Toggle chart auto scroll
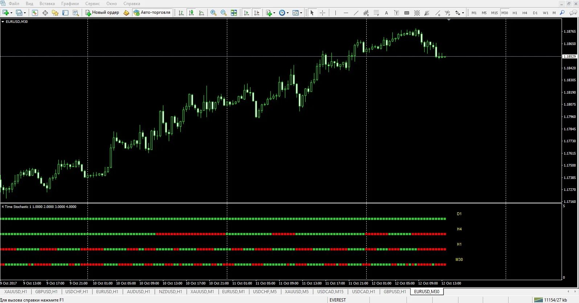The width and height of the screenshot is (579, 303). click(246, 13)
